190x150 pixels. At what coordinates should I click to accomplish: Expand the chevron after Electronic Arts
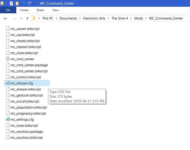pyautogui.click(x=108, y=18)
